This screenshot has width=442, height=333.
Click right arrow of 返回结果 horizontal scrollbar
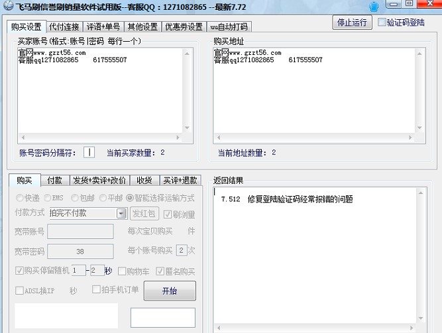coord(412,328)
